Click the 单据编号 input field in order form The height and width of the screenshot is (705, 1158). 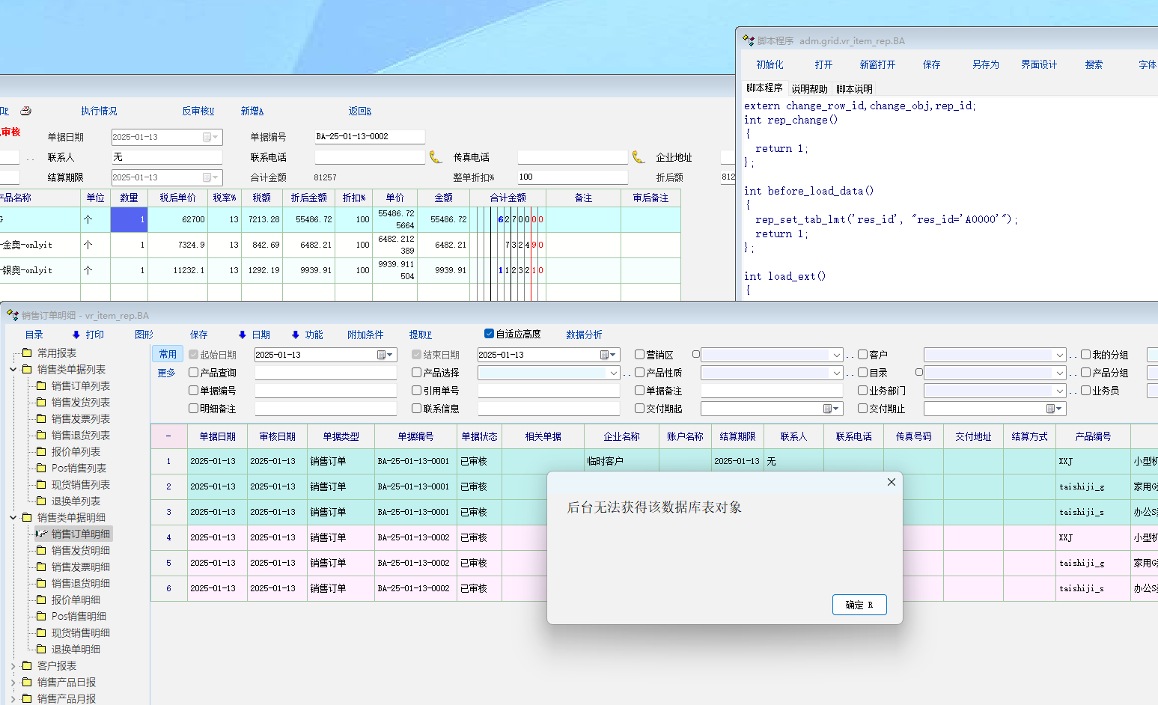(369, 137)
